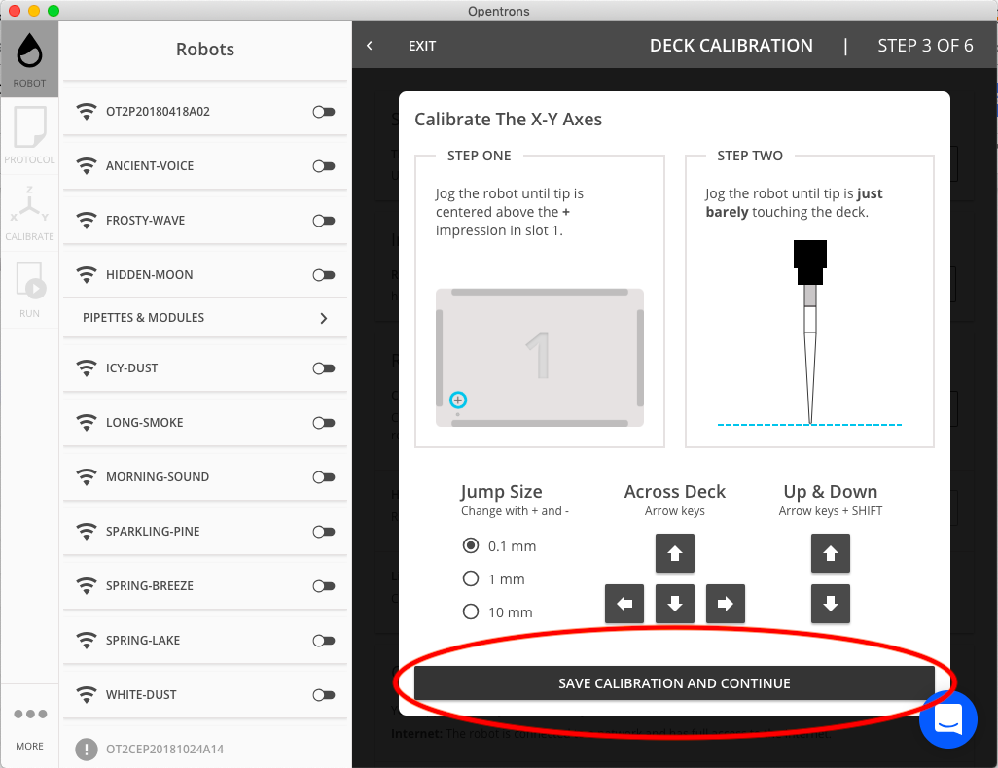Expand Pipettes & Modules chevron
Image resolution: width=998 pixels, height=768 pixels.
pos(323,318)
